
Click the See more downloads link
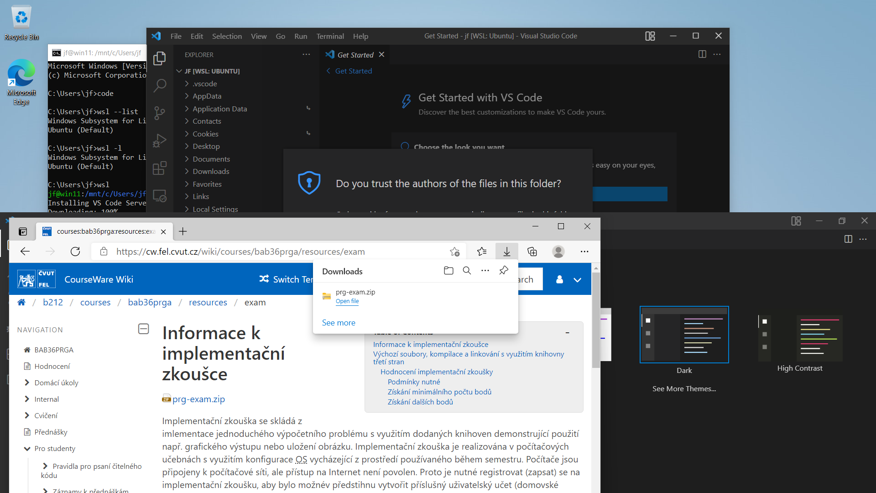point(339,323)
